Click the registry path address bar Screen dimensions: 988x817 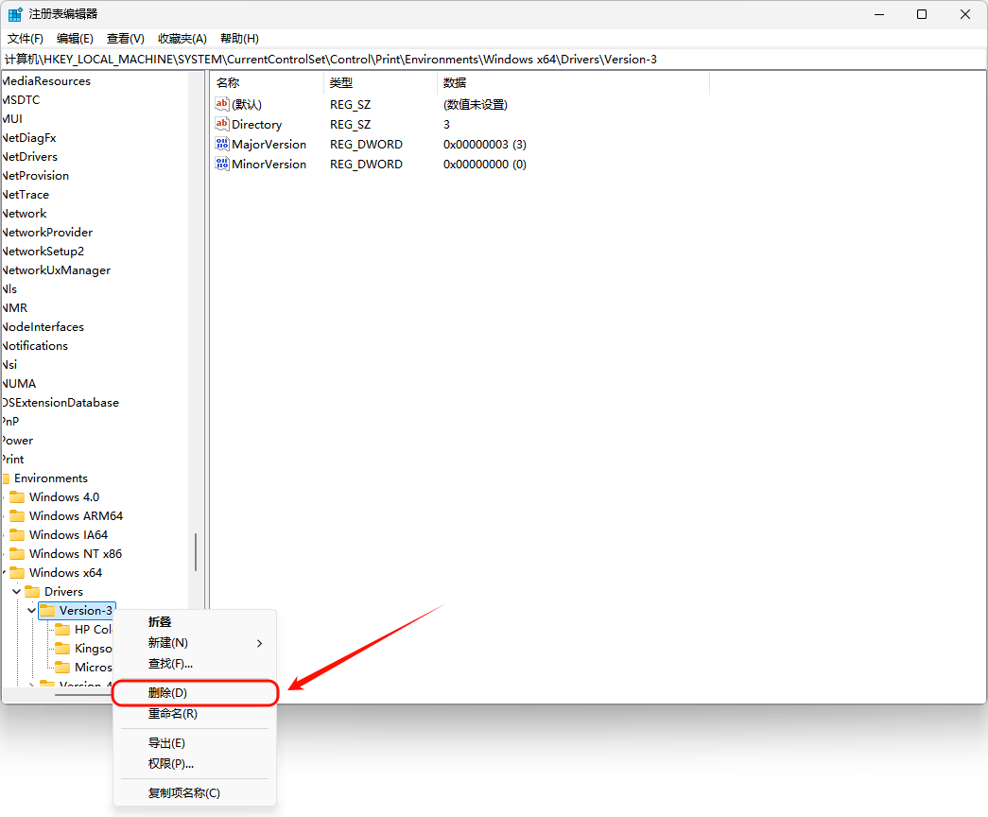[x=492, y=60]
